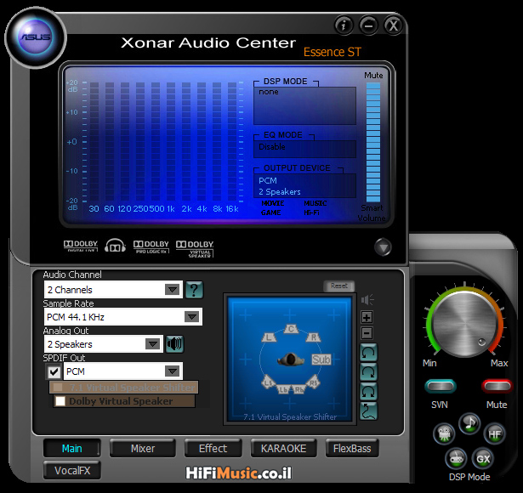
Task: Click the vertical volume level meter
Action: 373,142
